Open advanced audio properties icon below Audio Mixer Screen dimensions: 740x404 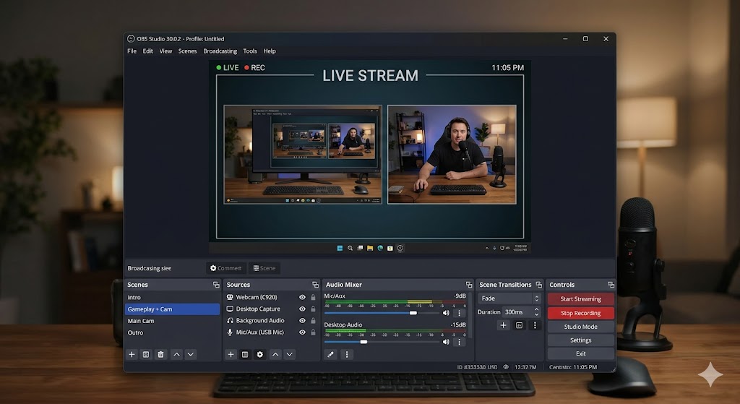click(331, 354)
